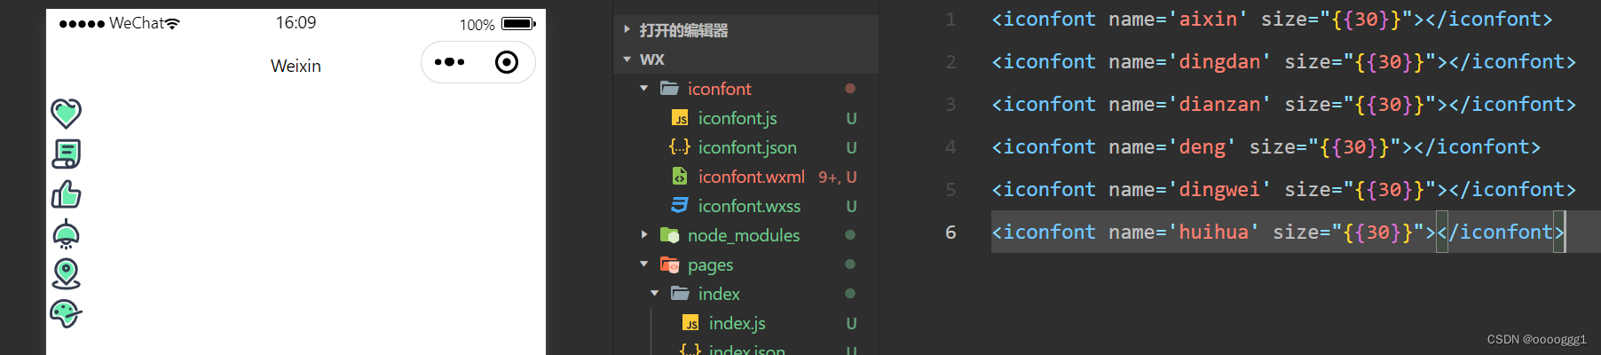
Task: Click the WeChat carrier label in status bar
Action: tap(136, 23)
